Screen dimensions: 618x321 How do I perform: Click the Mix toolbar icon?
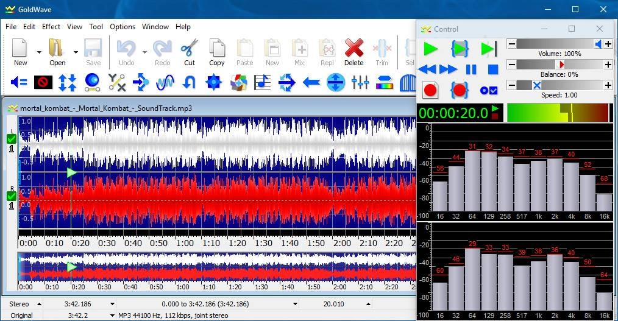click(x=299, y=48)
